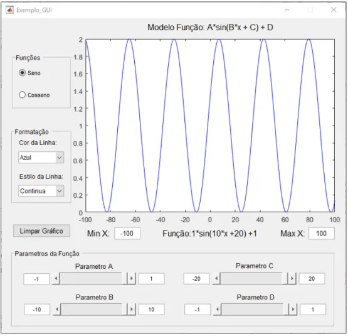Select the Cosseno radio button
This screenshot has height=336, width=348.
(x=34, y=95)
